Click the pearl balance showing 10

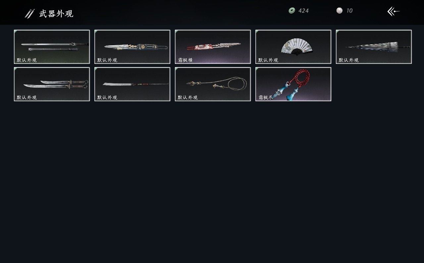349,11
